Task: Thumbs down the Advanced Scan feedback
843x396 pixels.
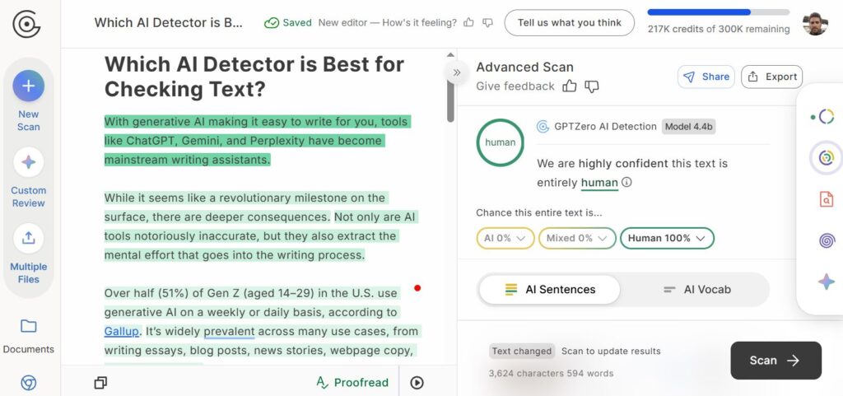Action: click(x=591, y=86)
